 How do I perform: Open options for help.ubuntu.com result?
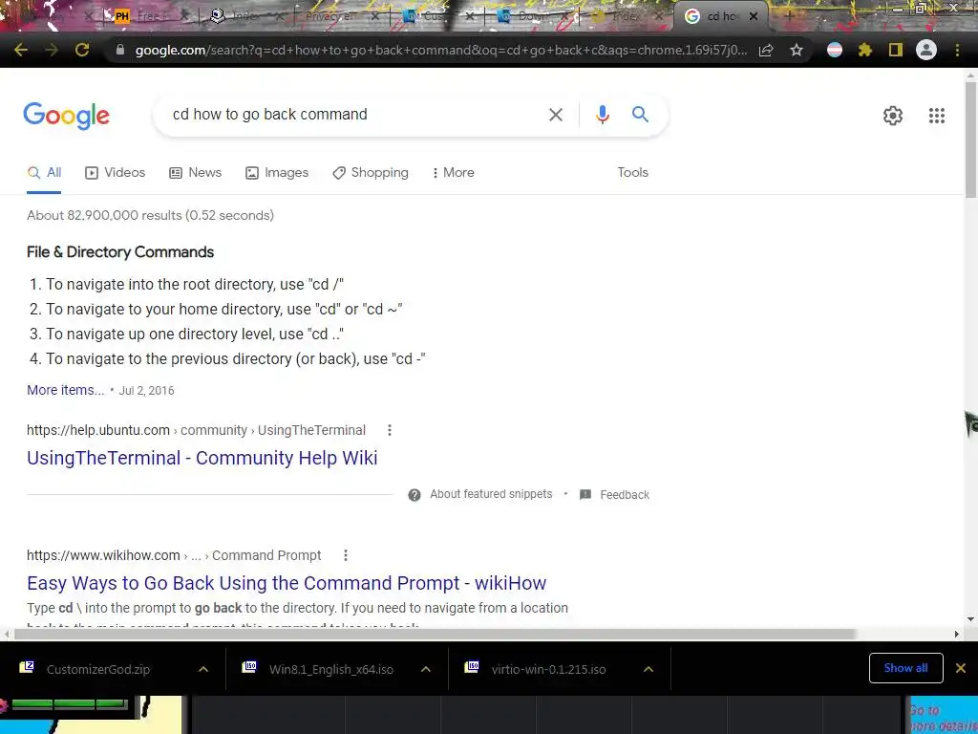pyautogui.click(x=390, y=430)
